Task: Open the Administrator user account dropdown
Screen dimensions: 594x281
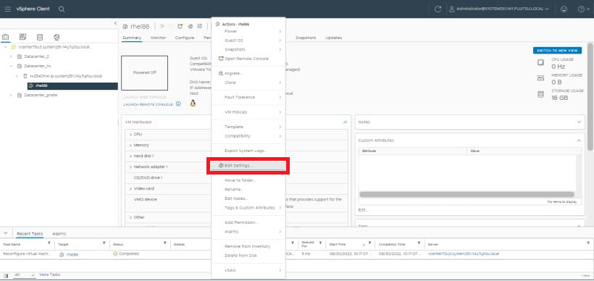Action: pos(498,9)
